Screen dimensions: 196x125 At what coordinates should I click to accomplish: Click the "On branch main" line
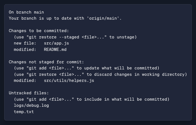(26, 12)
